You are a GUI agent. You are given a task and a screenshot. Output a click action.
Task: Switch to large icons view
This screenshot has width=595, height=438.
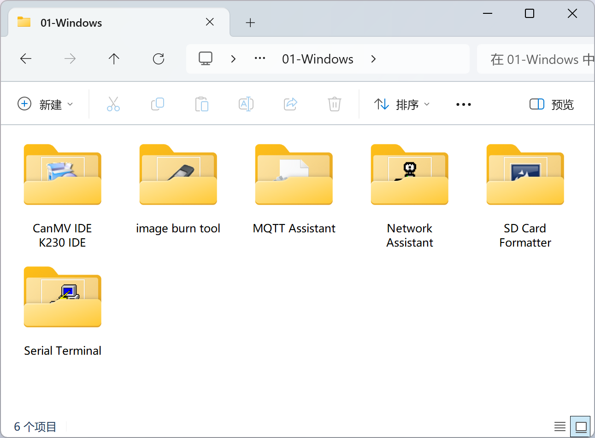tap(581, 426)
